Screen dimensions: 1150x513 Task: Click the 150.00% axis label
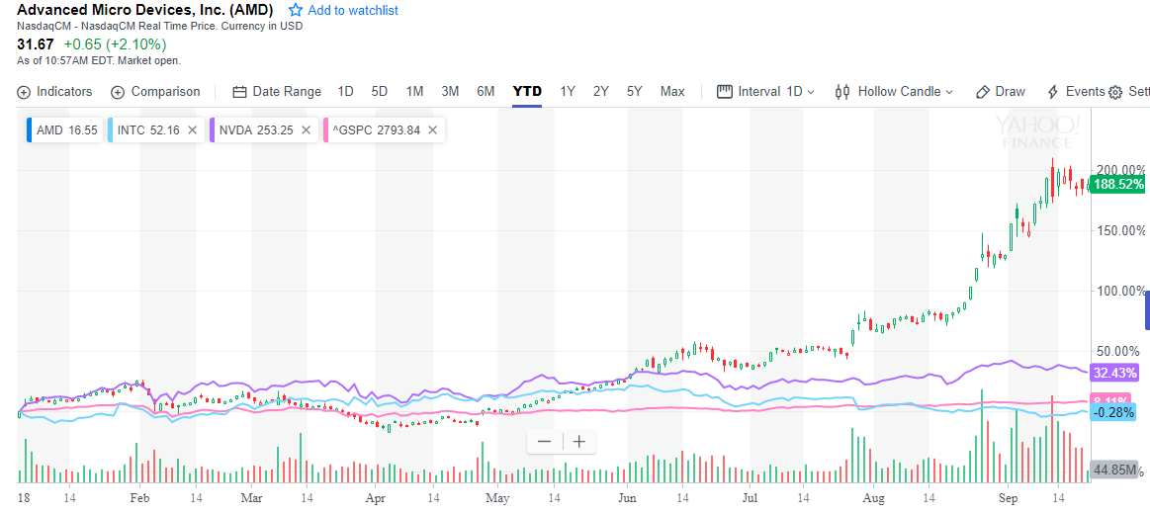coord(1120,231)
